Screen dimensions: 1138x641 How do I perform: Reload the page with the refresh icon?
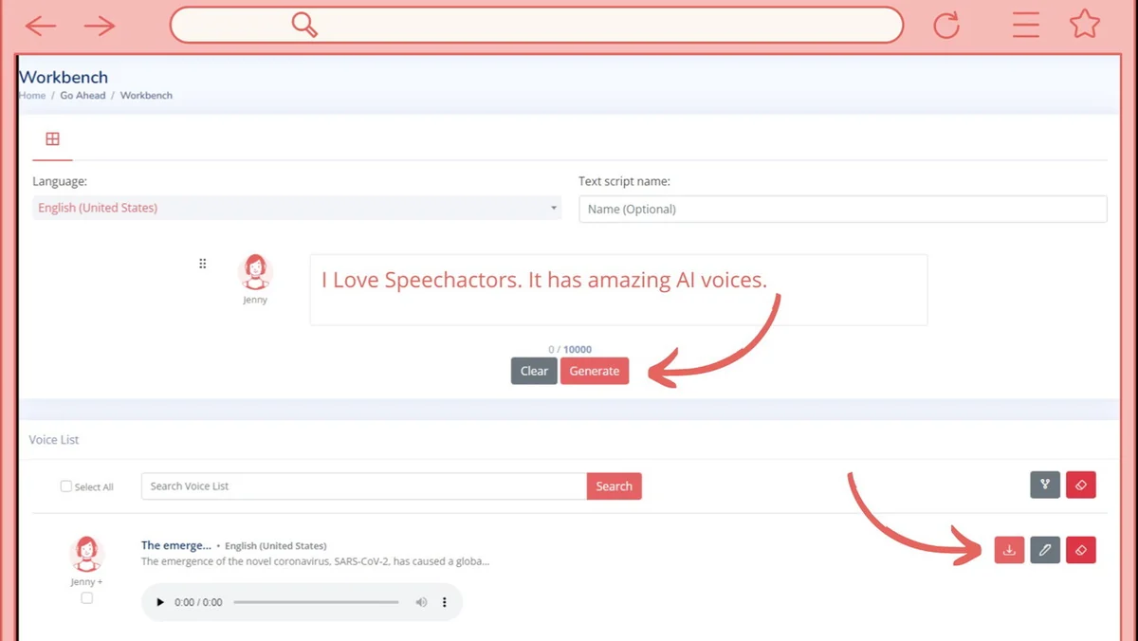click(946, 26)
